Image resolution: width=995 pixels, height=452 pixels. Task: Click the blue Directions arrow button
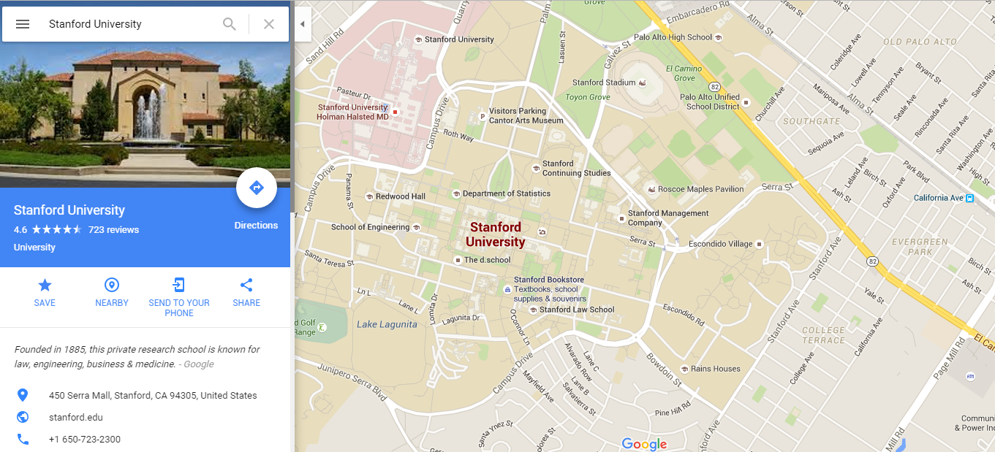tap(257, 188)
